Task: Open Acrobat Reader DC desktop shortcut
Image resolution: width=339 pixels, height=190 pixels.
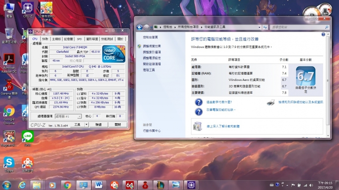Action: coord(9,63)
